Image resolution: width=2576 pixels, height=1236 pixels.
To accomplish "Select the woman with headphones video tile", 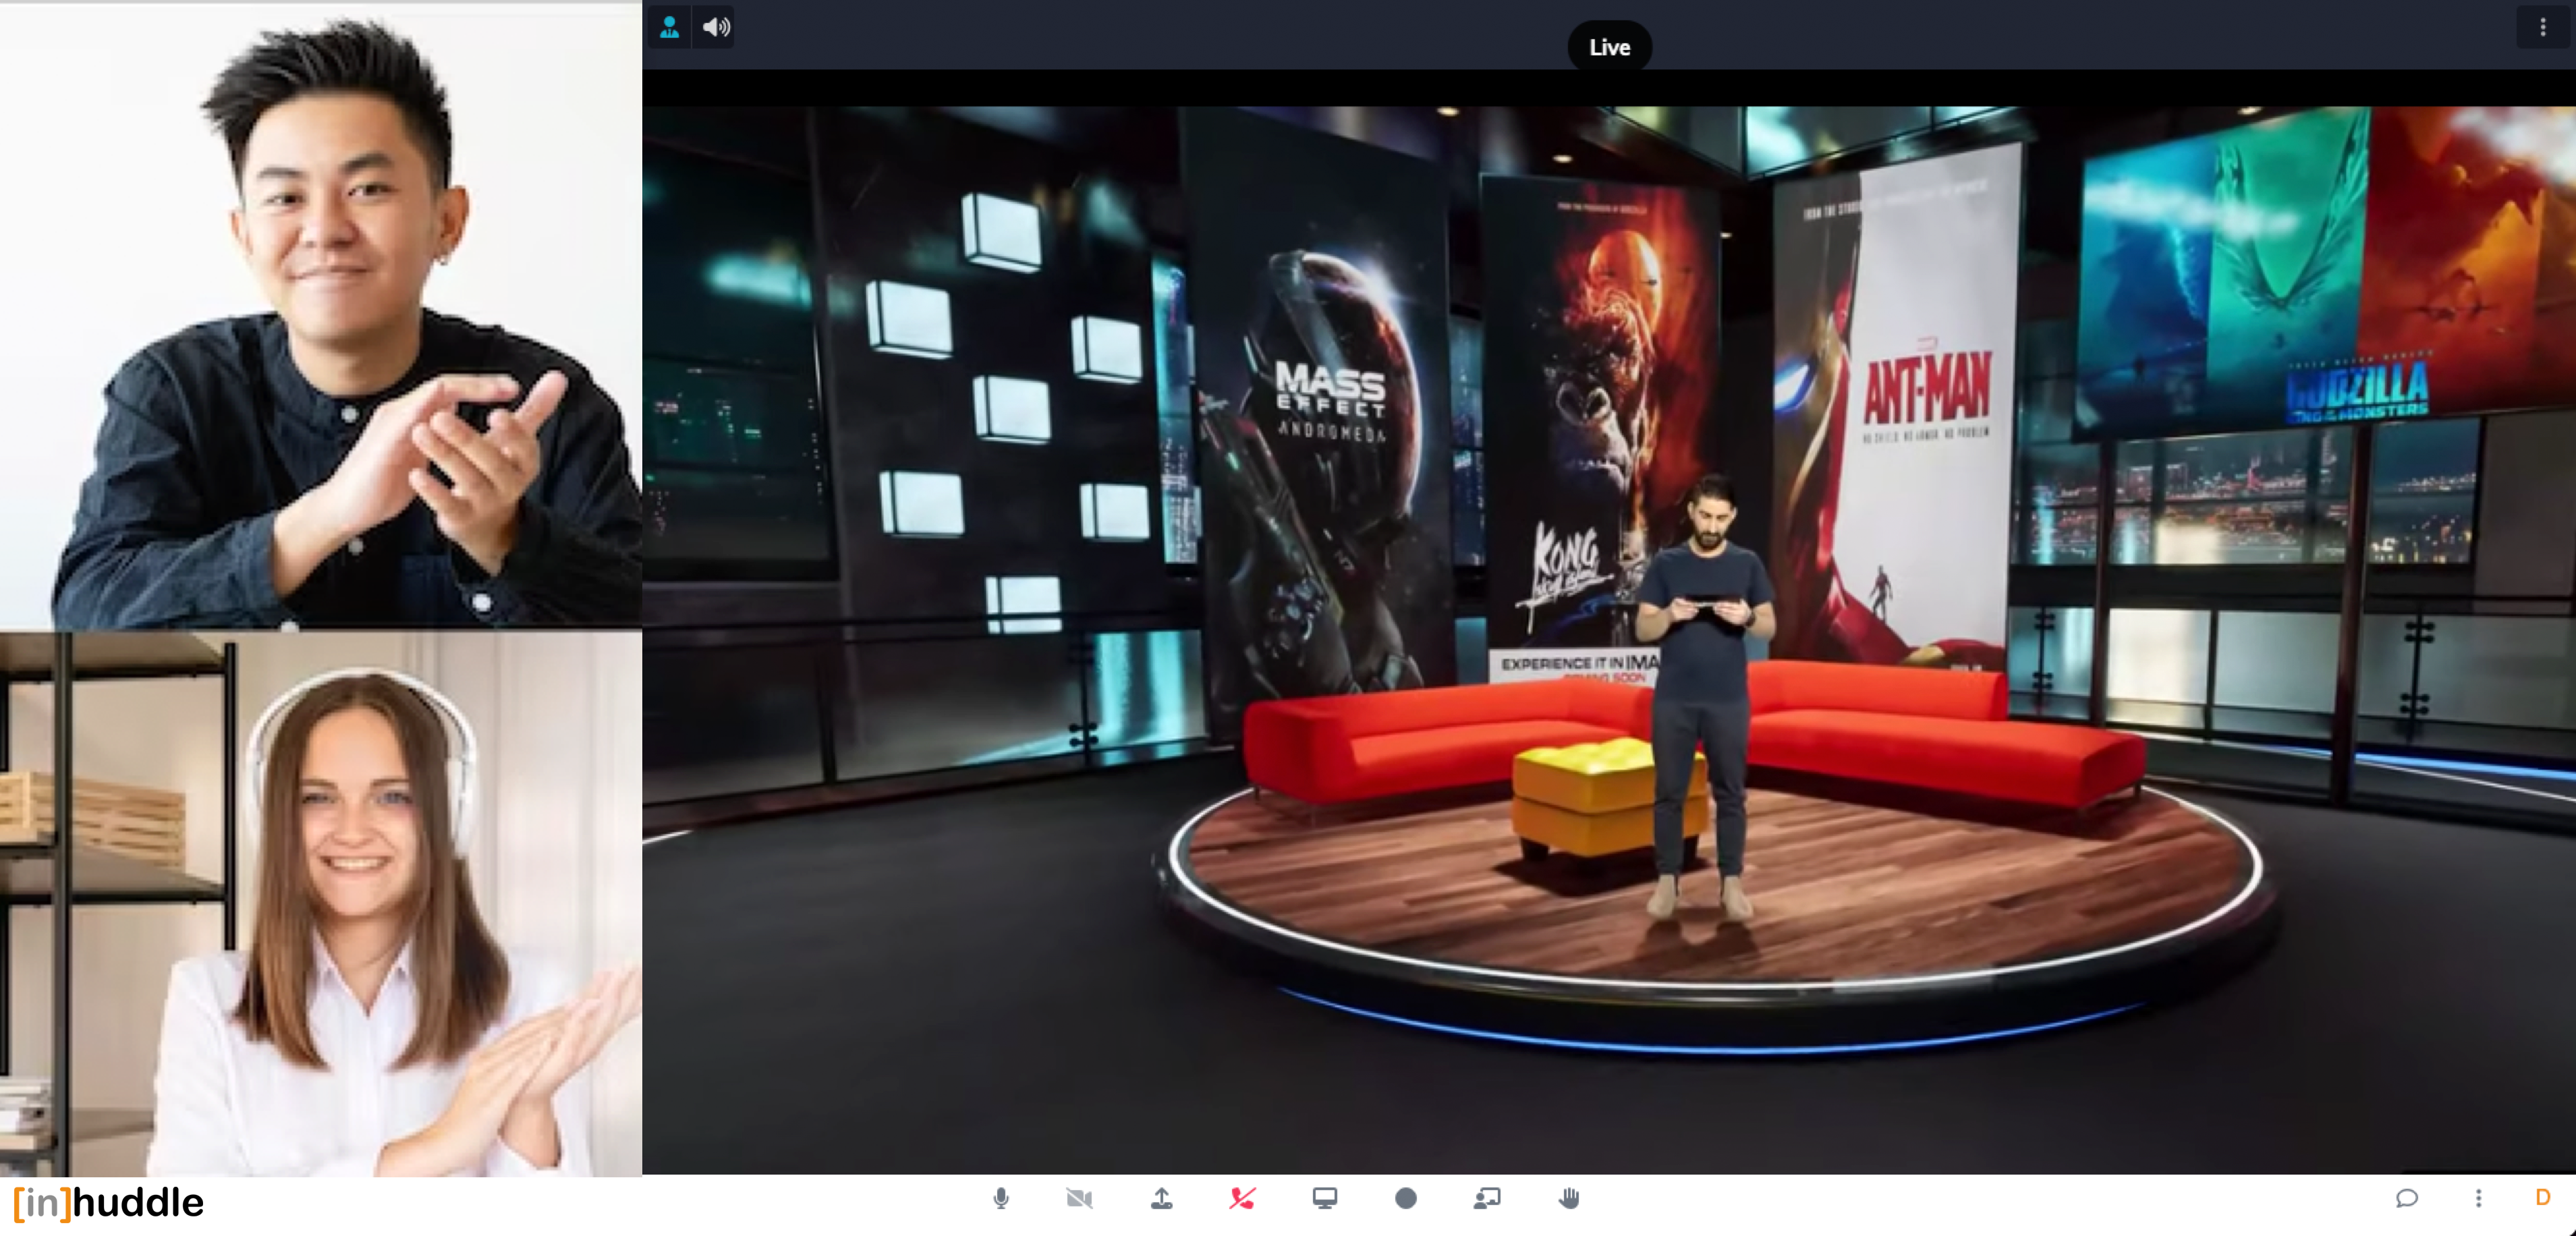I will (x=321, y=903).
